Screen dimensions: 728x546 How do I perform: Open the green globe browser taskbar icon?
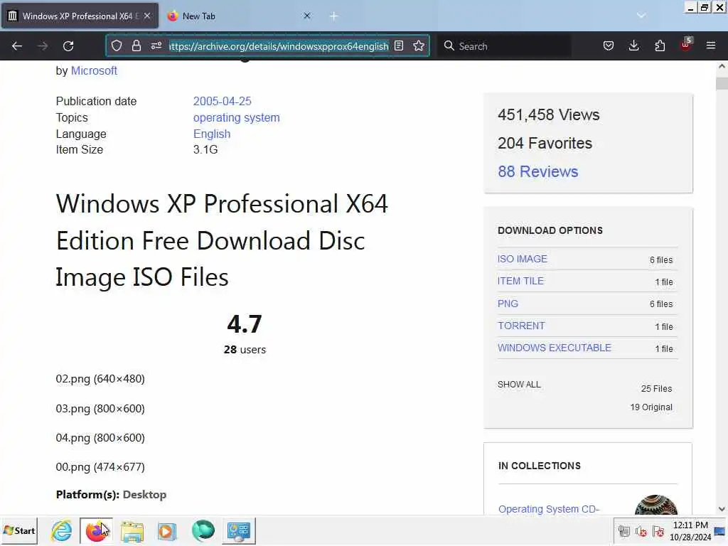click(203, 530)
